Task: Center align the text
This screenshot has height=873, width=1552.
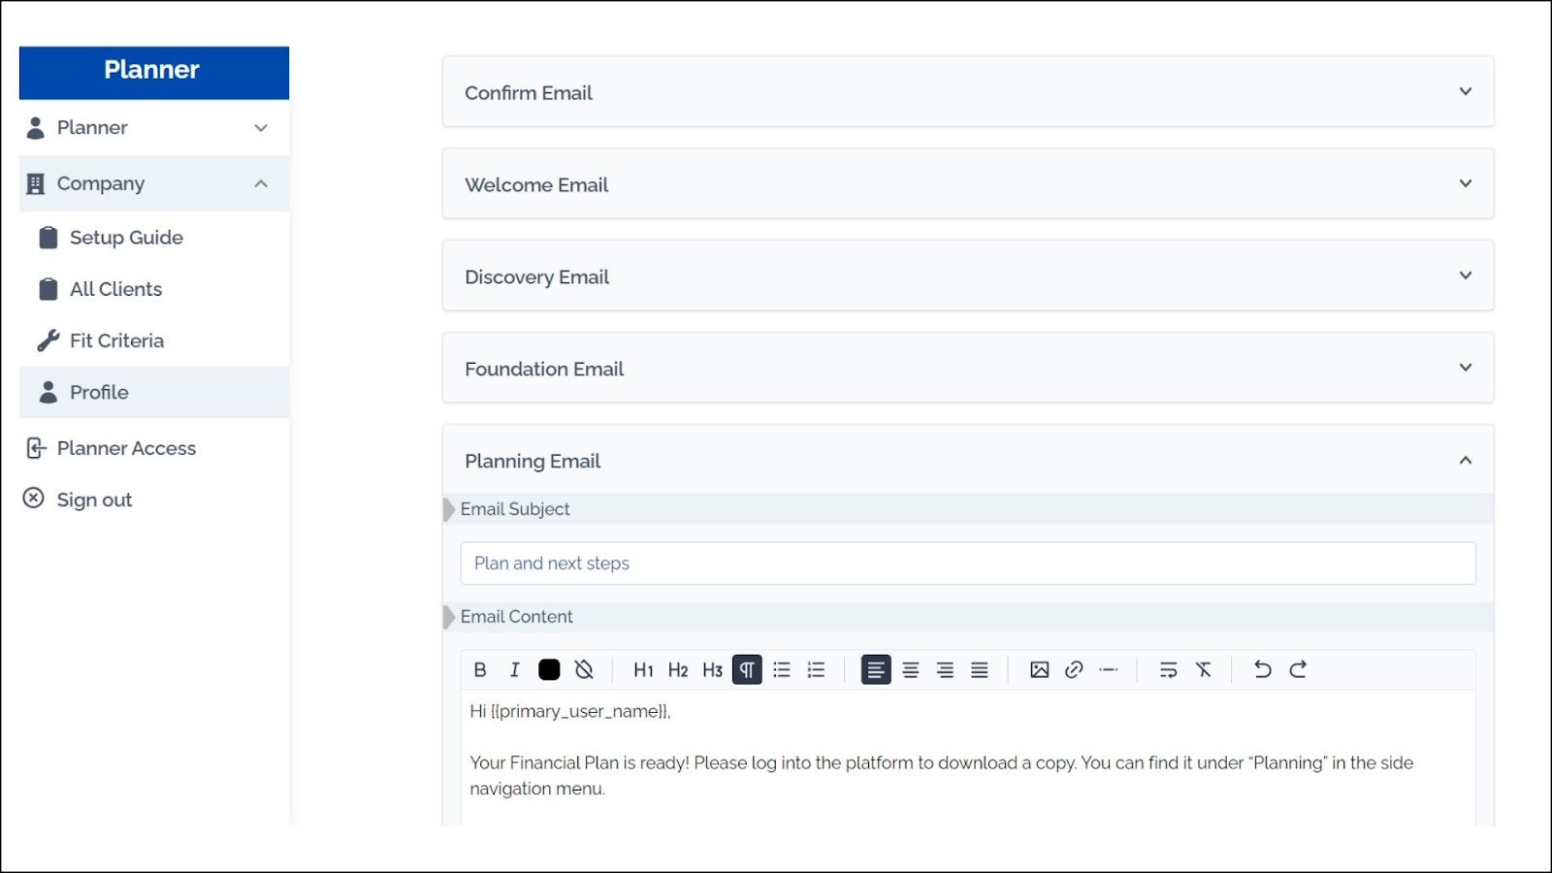Action: point(911,669)
